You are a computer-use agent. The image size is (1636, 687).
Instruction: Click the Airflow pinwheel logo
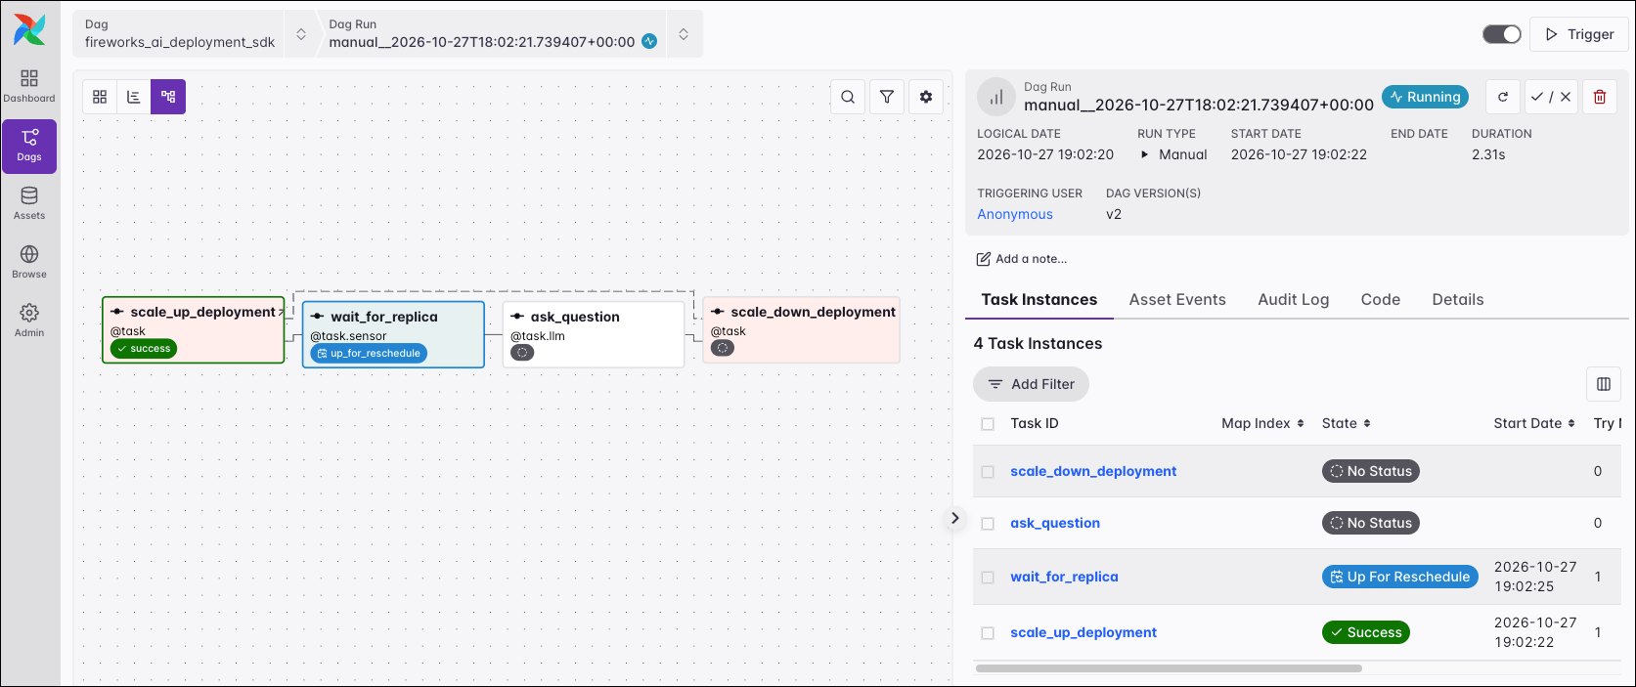(x=29, y=29)
